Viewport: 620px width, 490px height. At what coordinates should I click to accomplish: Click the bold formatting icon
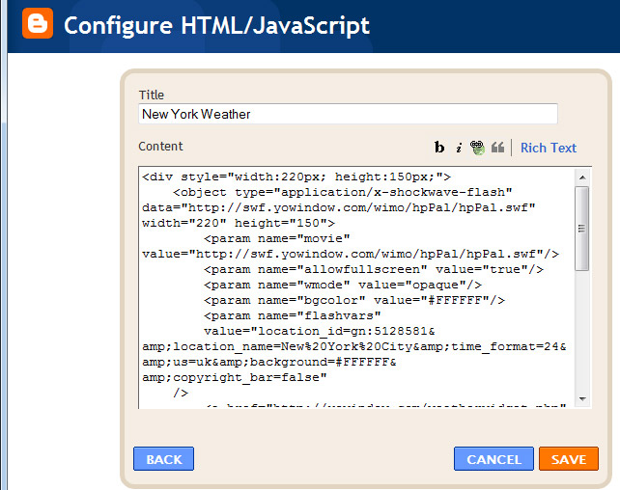pos(439,148)
